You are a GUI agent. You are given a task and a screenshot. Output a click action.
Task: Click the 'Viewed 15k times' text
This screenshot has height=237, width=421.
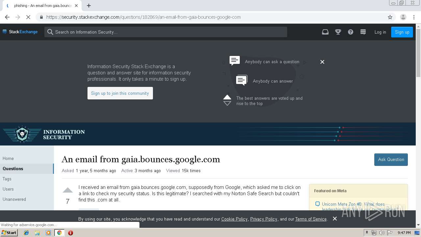coord(183,171)
